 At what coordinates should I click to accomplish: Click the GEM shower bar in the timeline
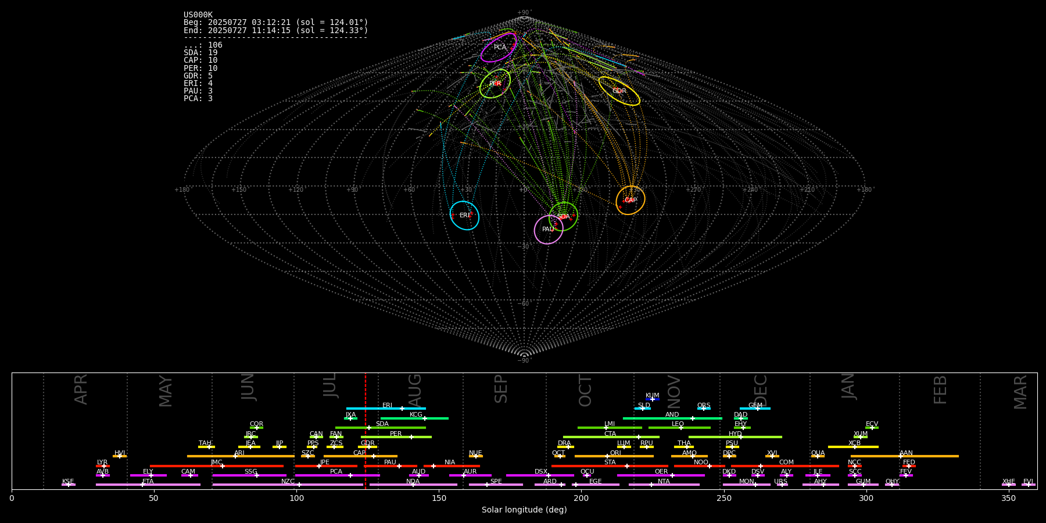(x=755, y=409)
